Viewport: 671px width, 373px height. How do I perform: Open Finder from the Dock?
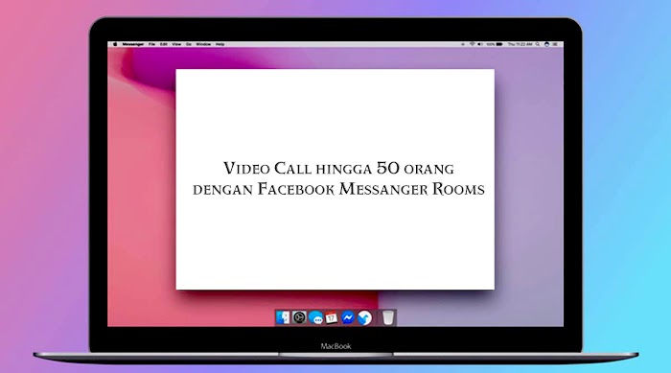(283, 317)
